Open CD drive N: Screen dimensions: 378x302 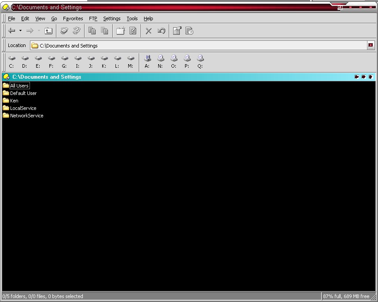coord(160,62)
